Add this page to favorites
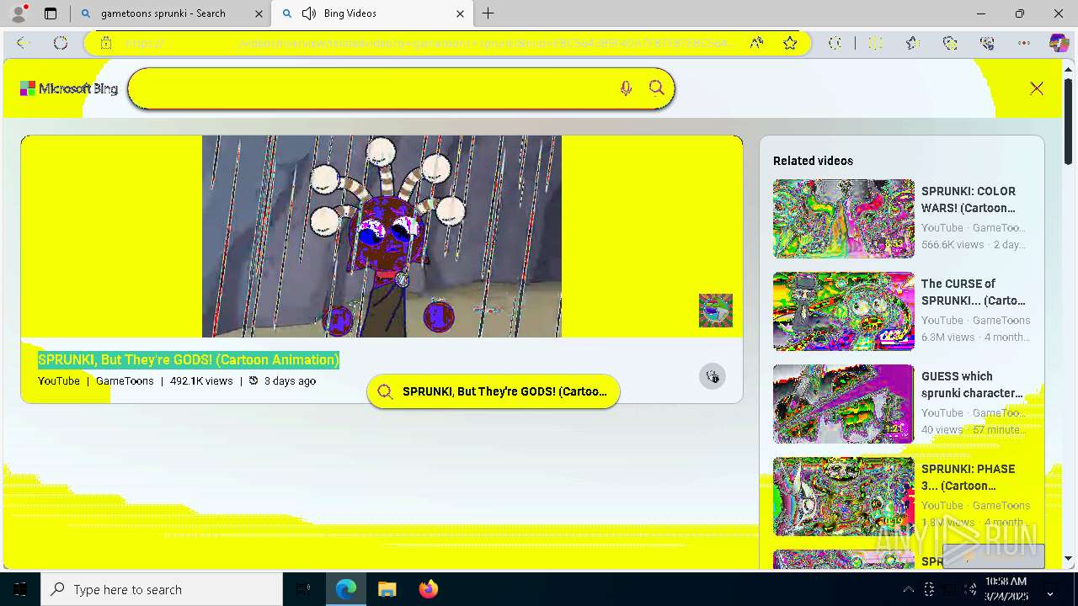This screenshot has height=606, width=1078. (x=789, y=43)
